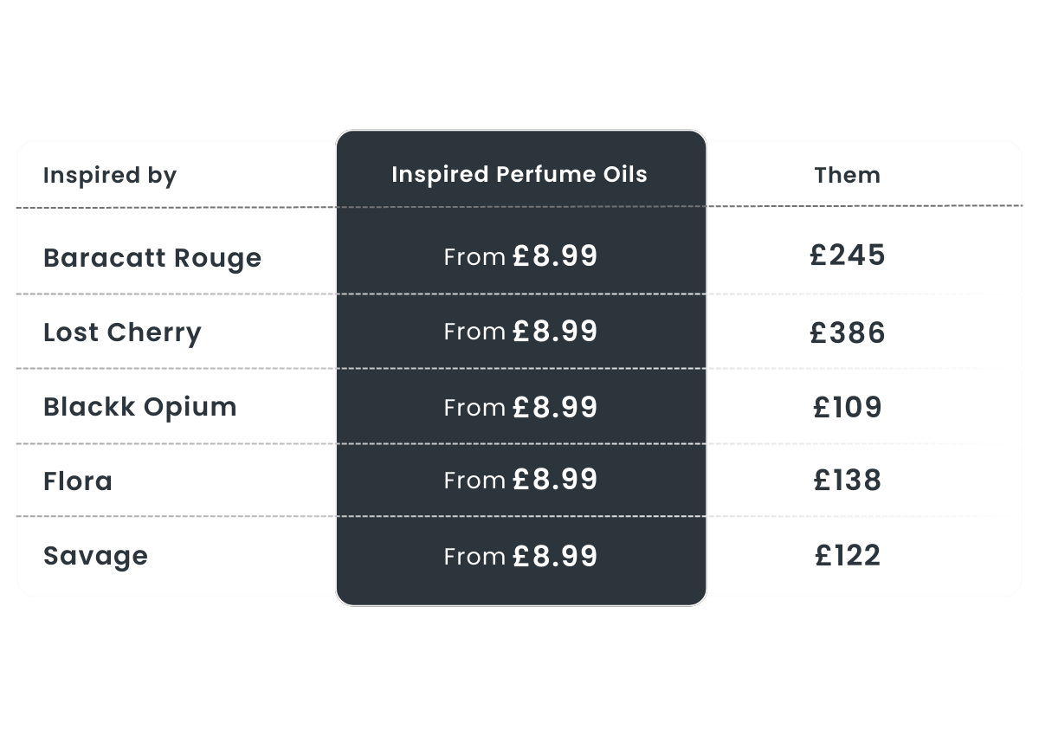The height and width of the screenshot is (736, 1039).
Task: Click the word "From" in Baracatt Rouge row
Action: pyautogui.click(x=474, y=257)
